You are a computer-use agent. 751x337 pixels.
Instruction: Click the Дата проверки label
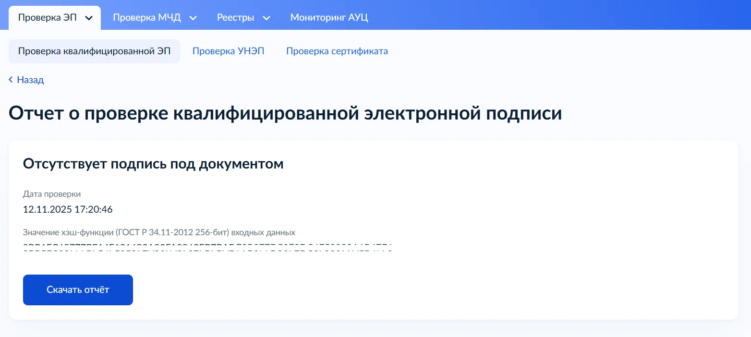52,194
